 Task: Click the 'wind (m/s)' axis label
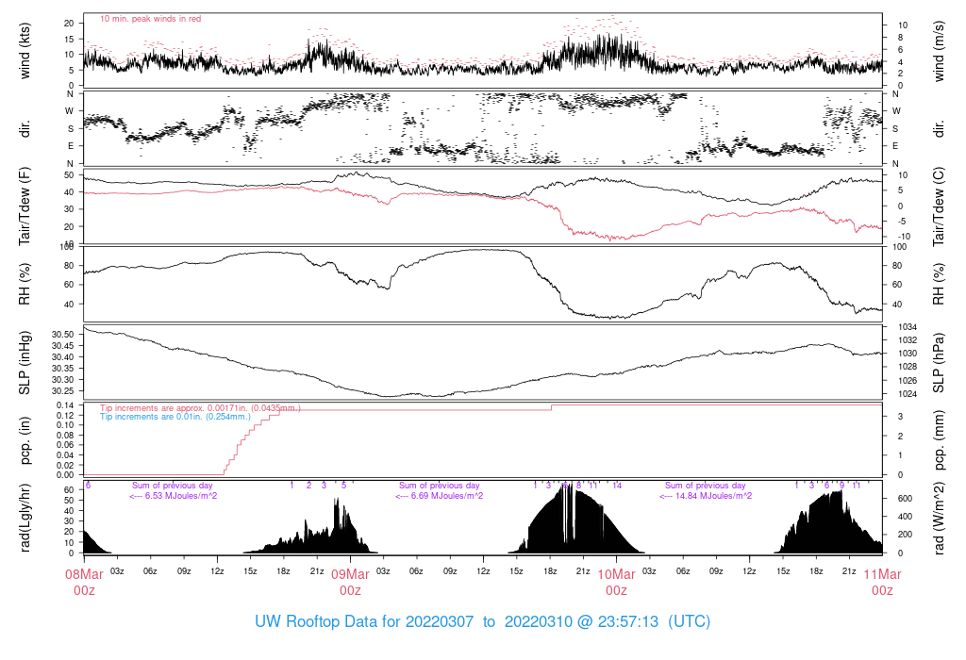[x=939, y=51]
